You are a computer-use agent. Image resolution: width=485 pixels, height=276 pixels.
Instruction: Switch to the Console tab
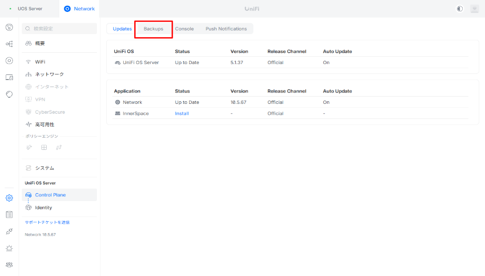pyautogui.click(x=184, y=28)
